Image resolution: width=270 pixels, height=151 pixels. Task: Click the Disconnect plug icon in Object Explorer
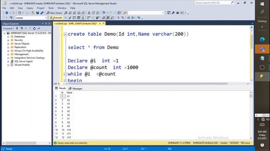[22, 29]
